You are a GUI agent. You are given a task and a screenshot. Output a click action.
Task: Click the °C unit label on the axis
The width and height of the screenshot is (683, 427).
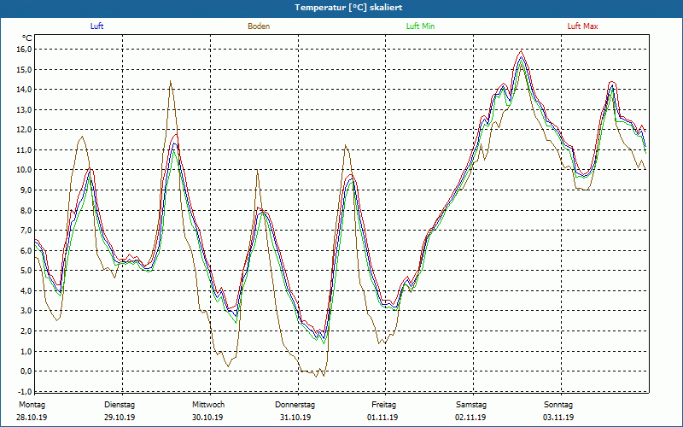27,38
